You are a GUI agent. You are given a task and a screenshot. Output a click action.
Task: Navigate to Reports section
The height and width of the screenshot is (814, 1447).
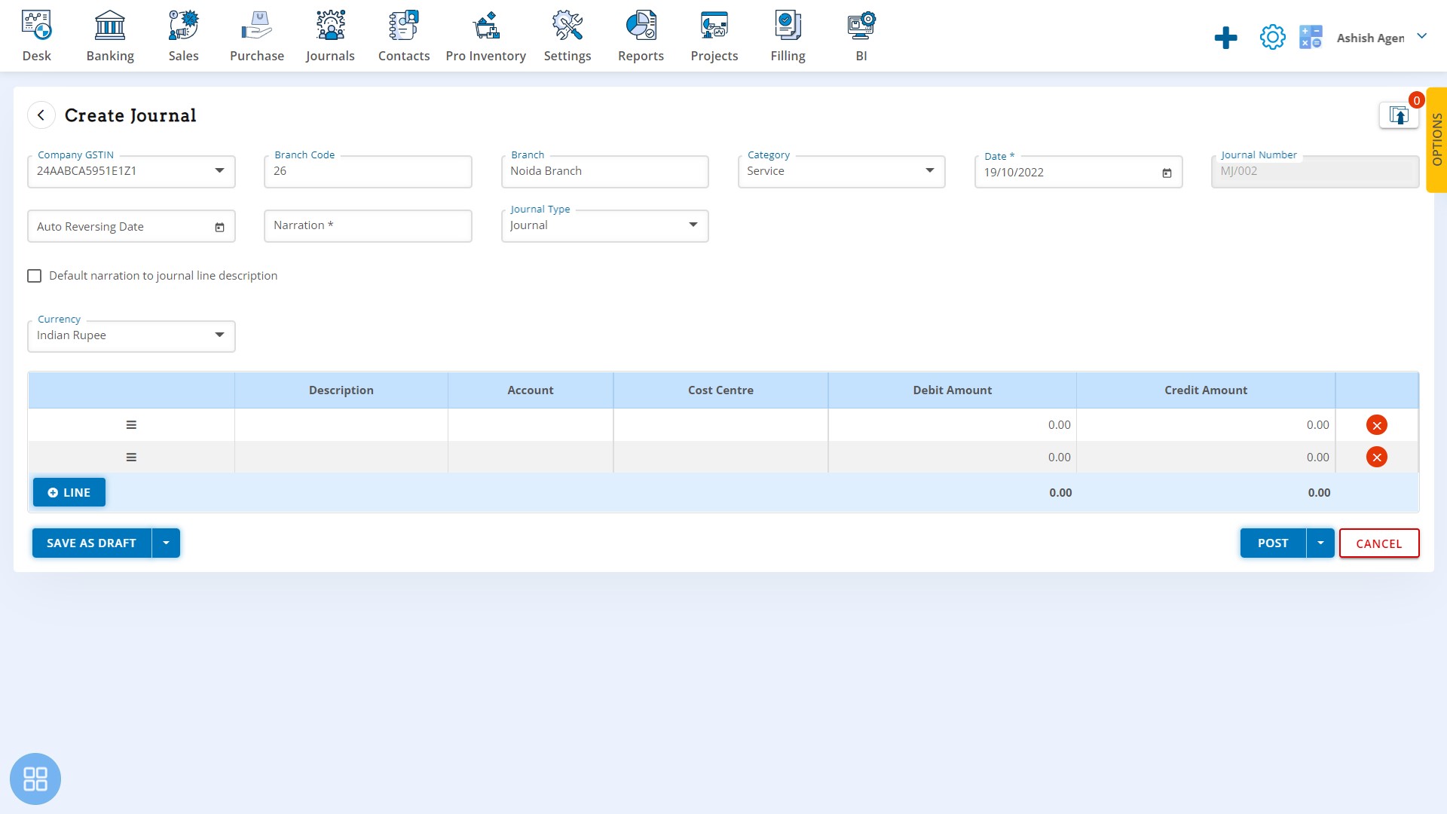point(641,35)
